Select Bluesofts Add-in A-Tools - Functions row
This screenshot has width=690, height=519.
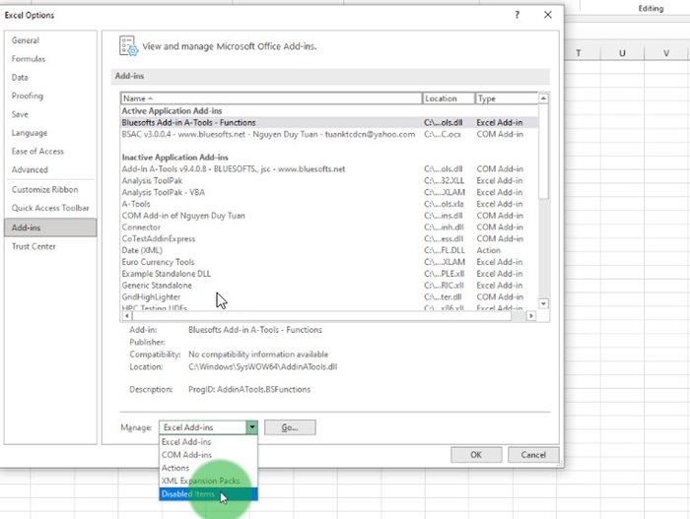[x=329, y=123]
